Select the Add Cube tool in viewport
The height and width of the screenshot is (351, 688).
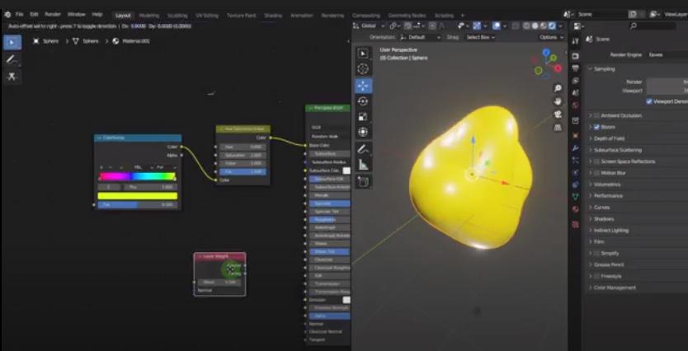(x=363, y=182)
